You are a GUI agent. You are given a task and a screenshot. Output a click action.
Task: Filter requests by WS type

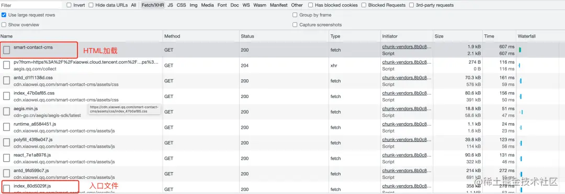[246, 5]
